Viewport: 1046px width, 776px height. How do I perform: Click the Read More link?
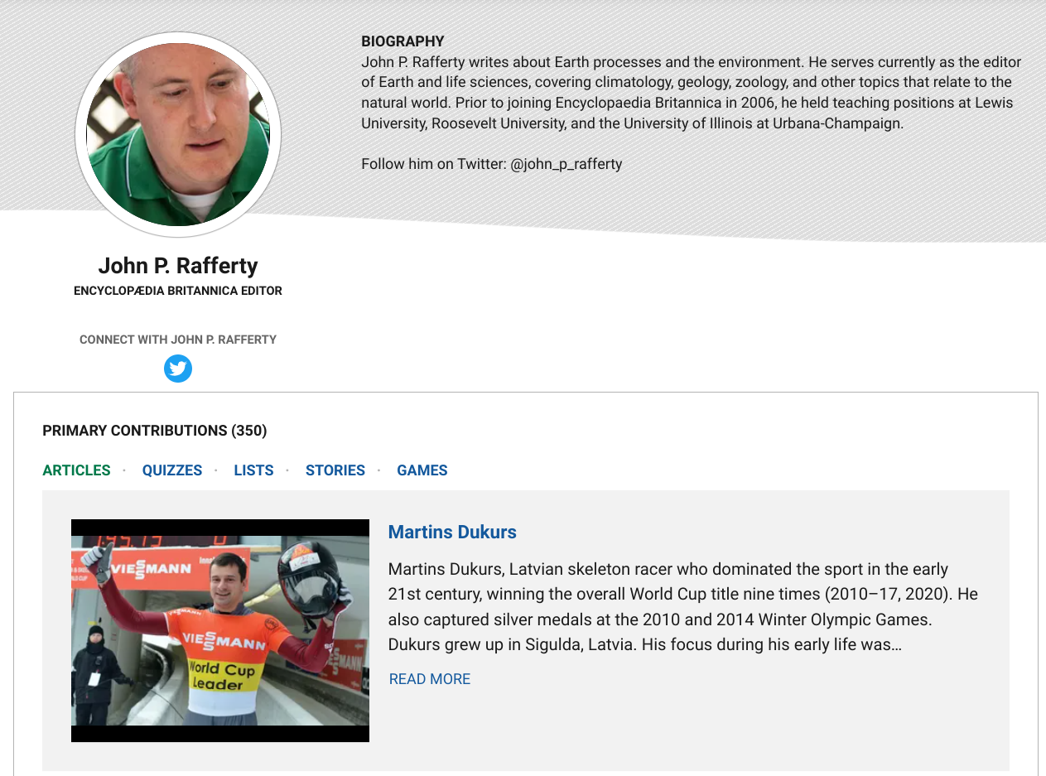(x=430, y=679)
